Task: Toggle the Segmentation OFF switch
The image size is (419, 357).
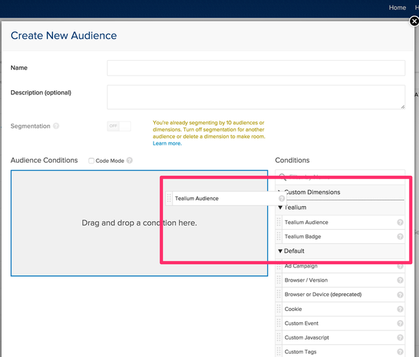Action: point(119,126)
